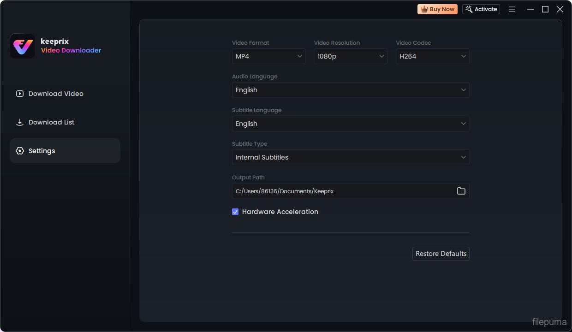Change the Video Codec dropdown

click(432, 56)
